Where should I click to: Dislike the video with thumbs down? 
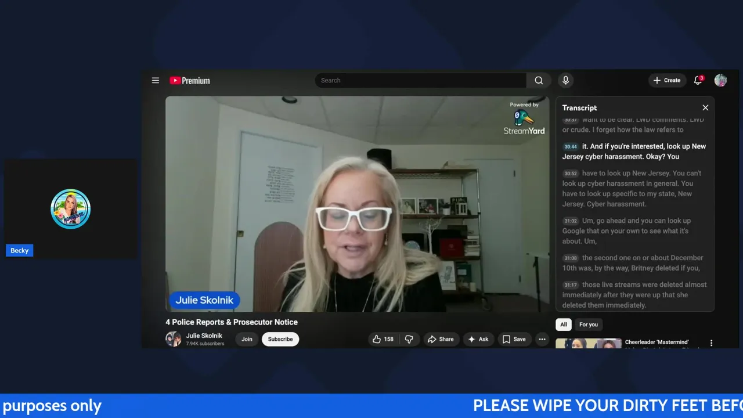point(409,339)
